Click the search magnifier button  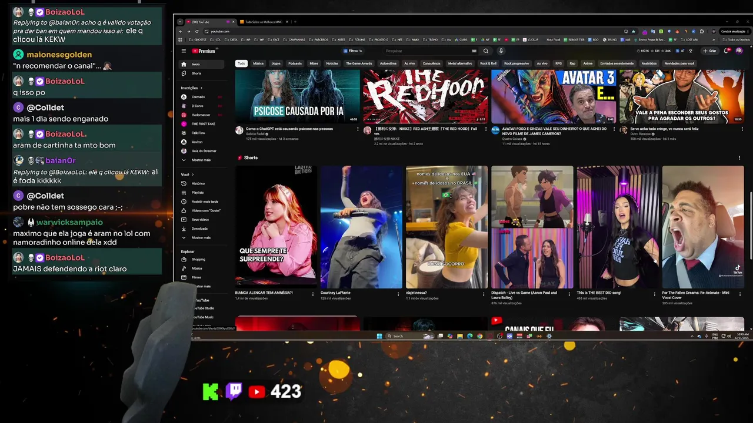(x=485, y=51)
